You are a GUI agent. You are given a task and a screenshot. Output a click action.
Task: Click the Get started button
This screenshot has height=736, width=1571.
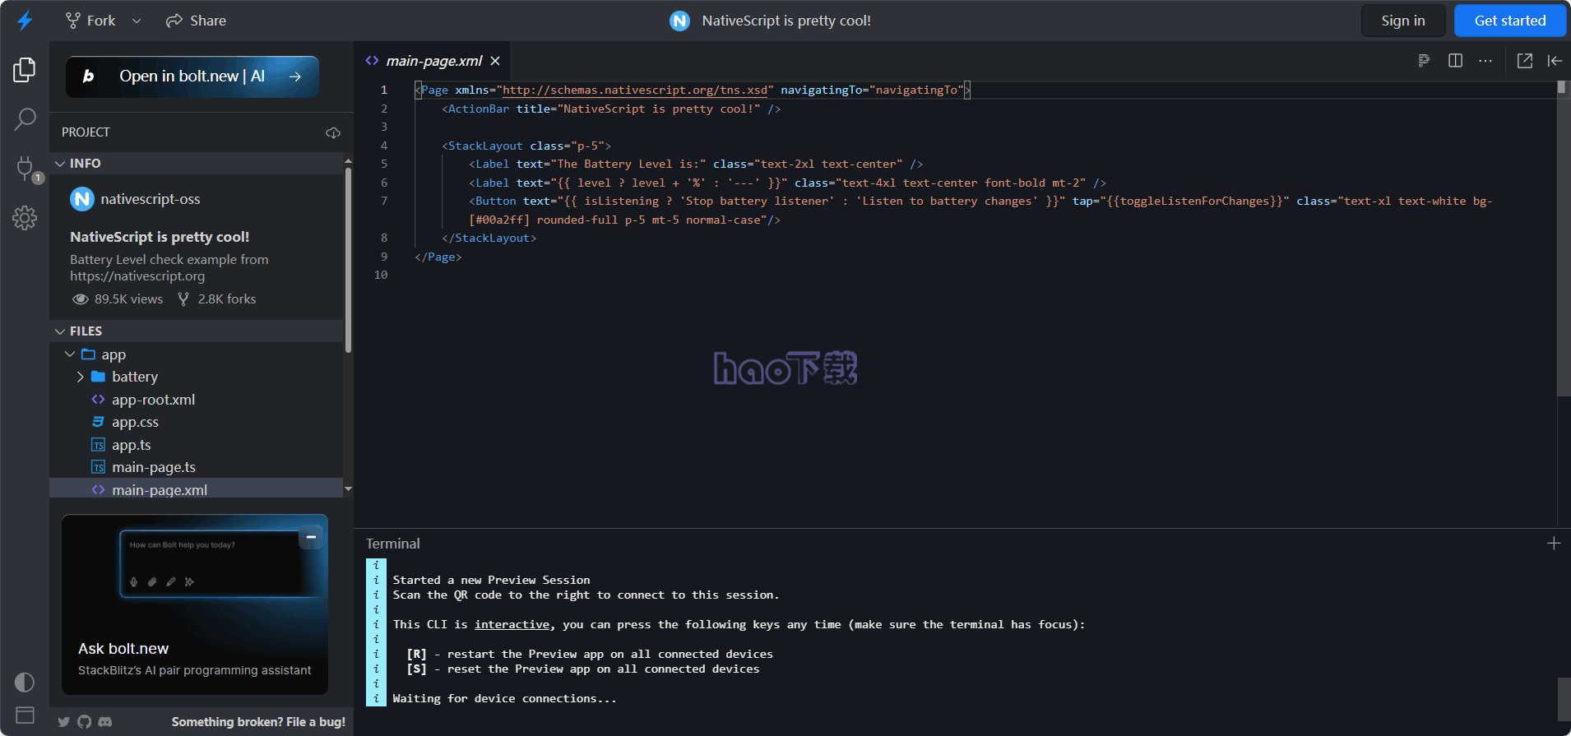(1509, 21)
